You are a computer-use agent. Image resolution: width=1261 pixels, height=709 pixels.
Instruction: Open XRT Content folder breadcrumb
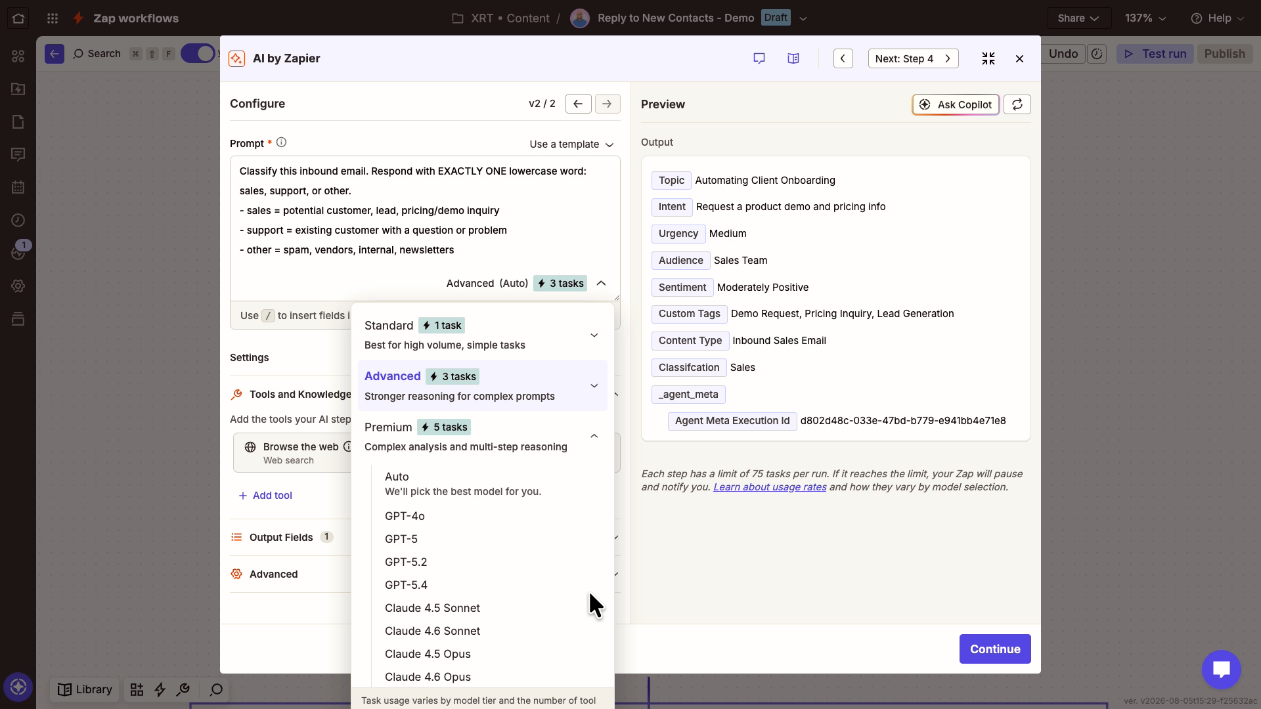(x=501, y=18)
